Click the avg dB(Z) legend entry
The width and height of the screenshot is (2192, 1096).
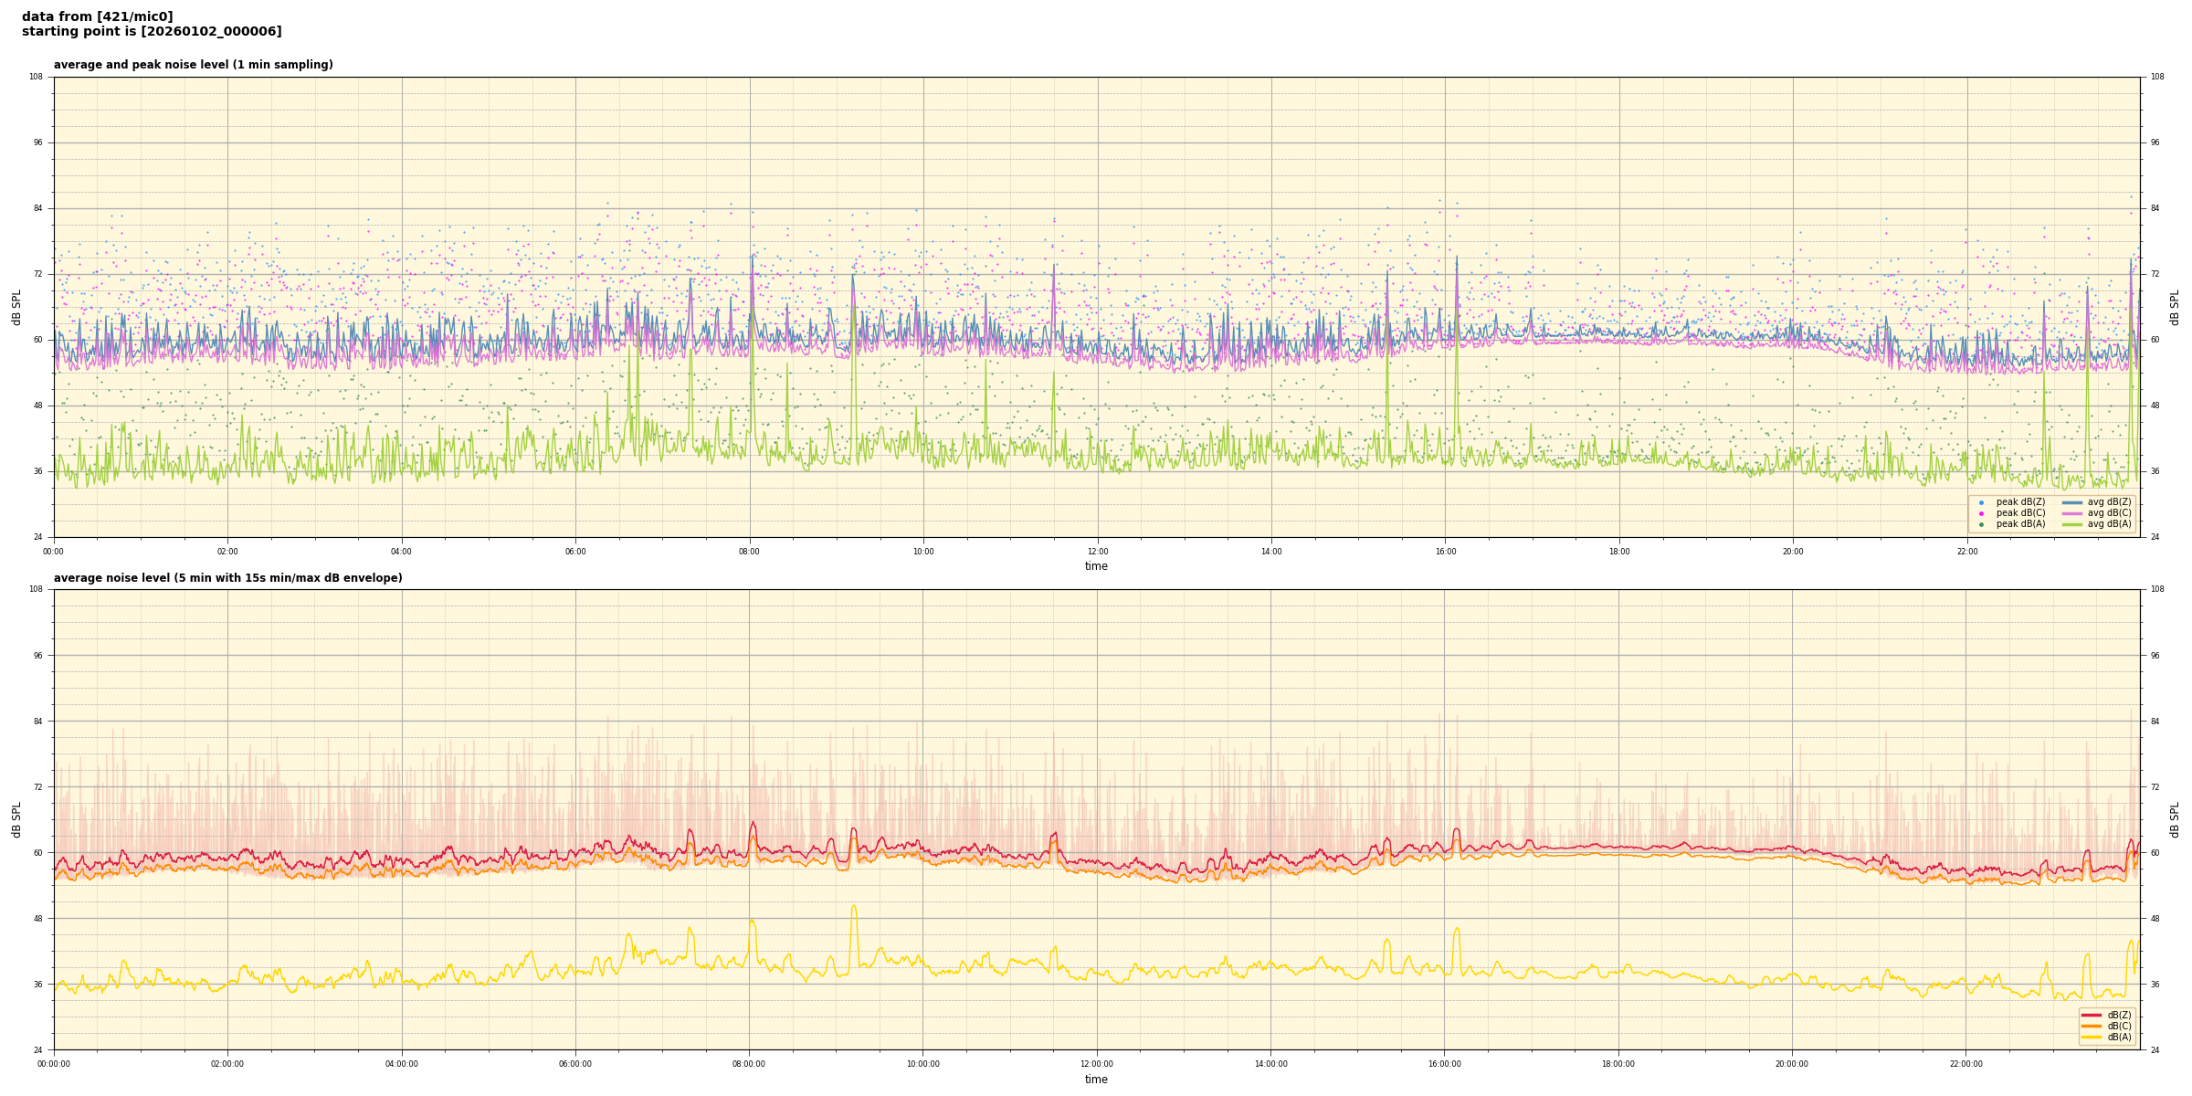point(2108,502)
